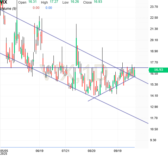Click the blue 0.00 volume value
Screen dimensions: 168x156
(49, 8)
